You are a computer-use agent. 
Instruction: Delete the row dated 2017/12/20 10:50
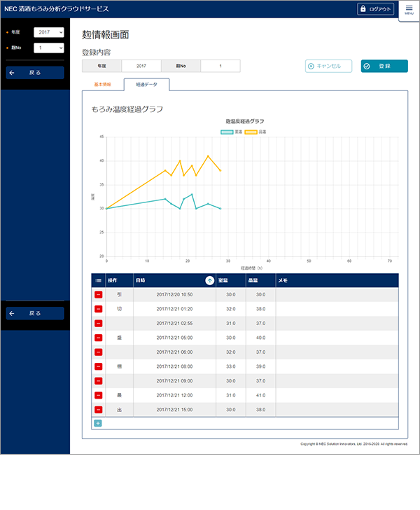click(98, 295)
